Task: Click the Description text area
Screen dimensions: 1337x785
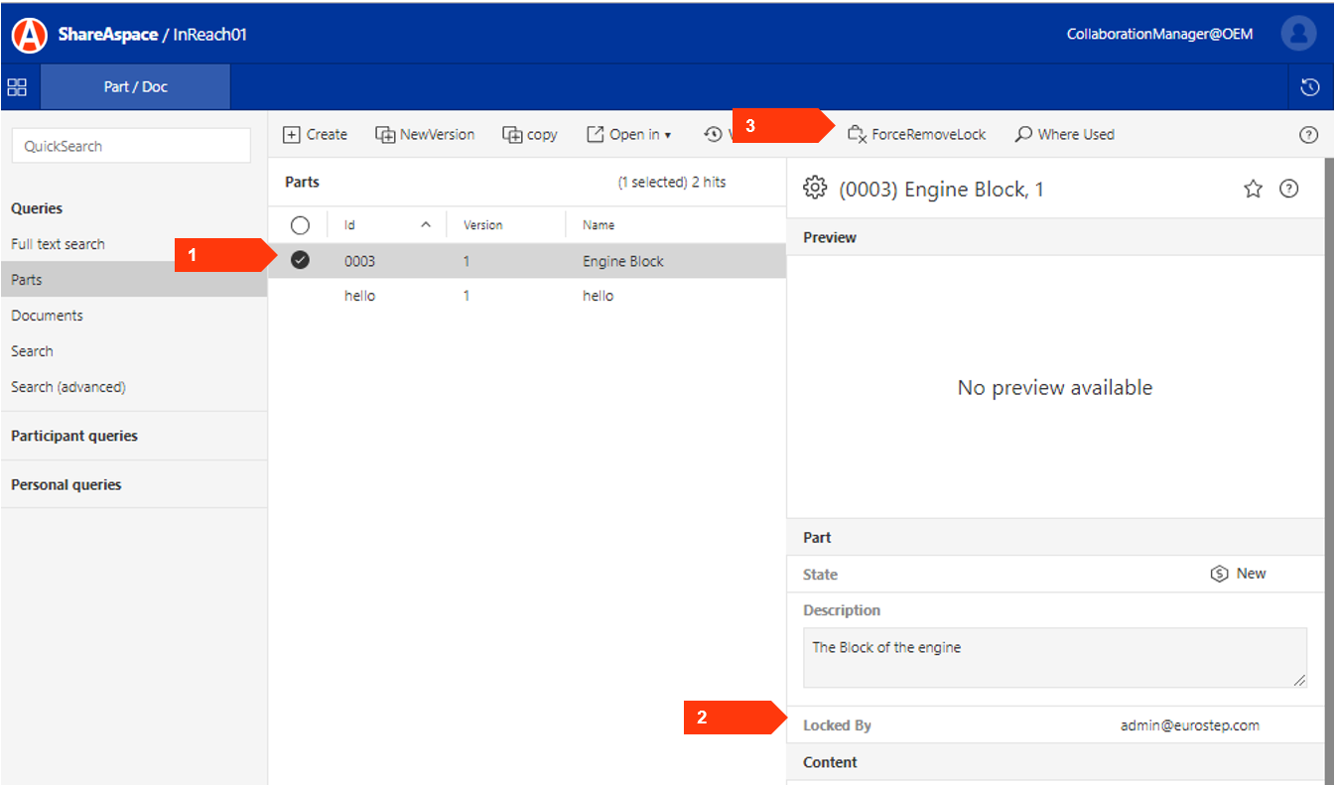Action: 1055,657
